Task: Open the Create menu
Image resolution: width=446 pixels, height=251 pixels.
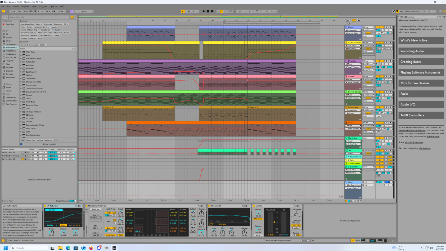Action: click(x=16, y=6)
